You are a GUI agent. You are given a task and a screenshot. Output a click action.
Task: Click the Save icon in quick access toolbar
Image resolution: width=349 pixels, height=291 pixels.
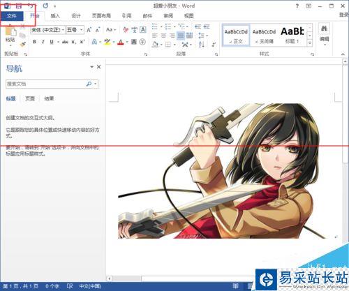(19, 6)
